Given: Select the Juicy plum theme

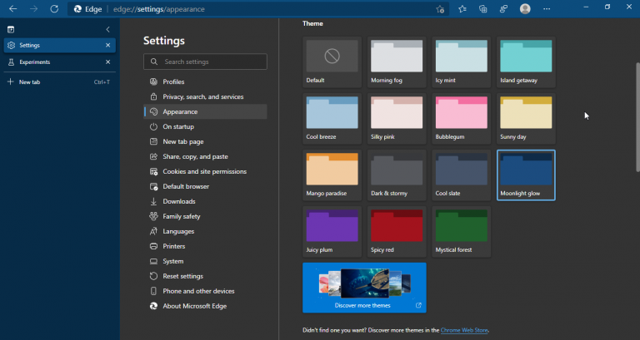Looking at the screenshot, I should point(332,232).
